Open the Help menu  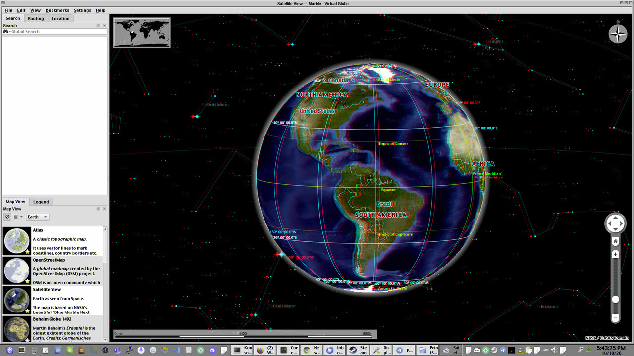click(101, 10)
